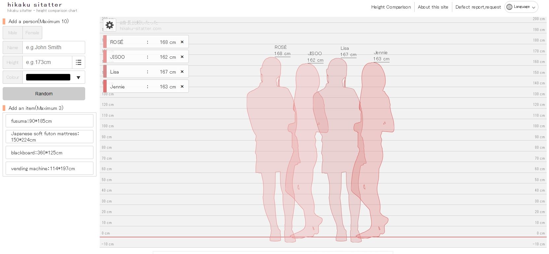Click the hikaku sitatter site logo
Viewport: 549px width, 254px height.
point(35,5)
